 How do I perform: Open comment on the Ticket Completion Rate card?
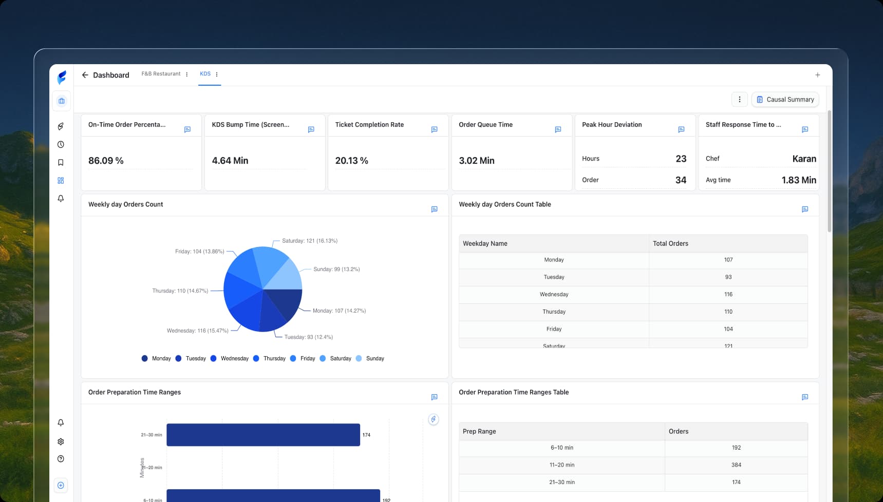coord(435,130)
